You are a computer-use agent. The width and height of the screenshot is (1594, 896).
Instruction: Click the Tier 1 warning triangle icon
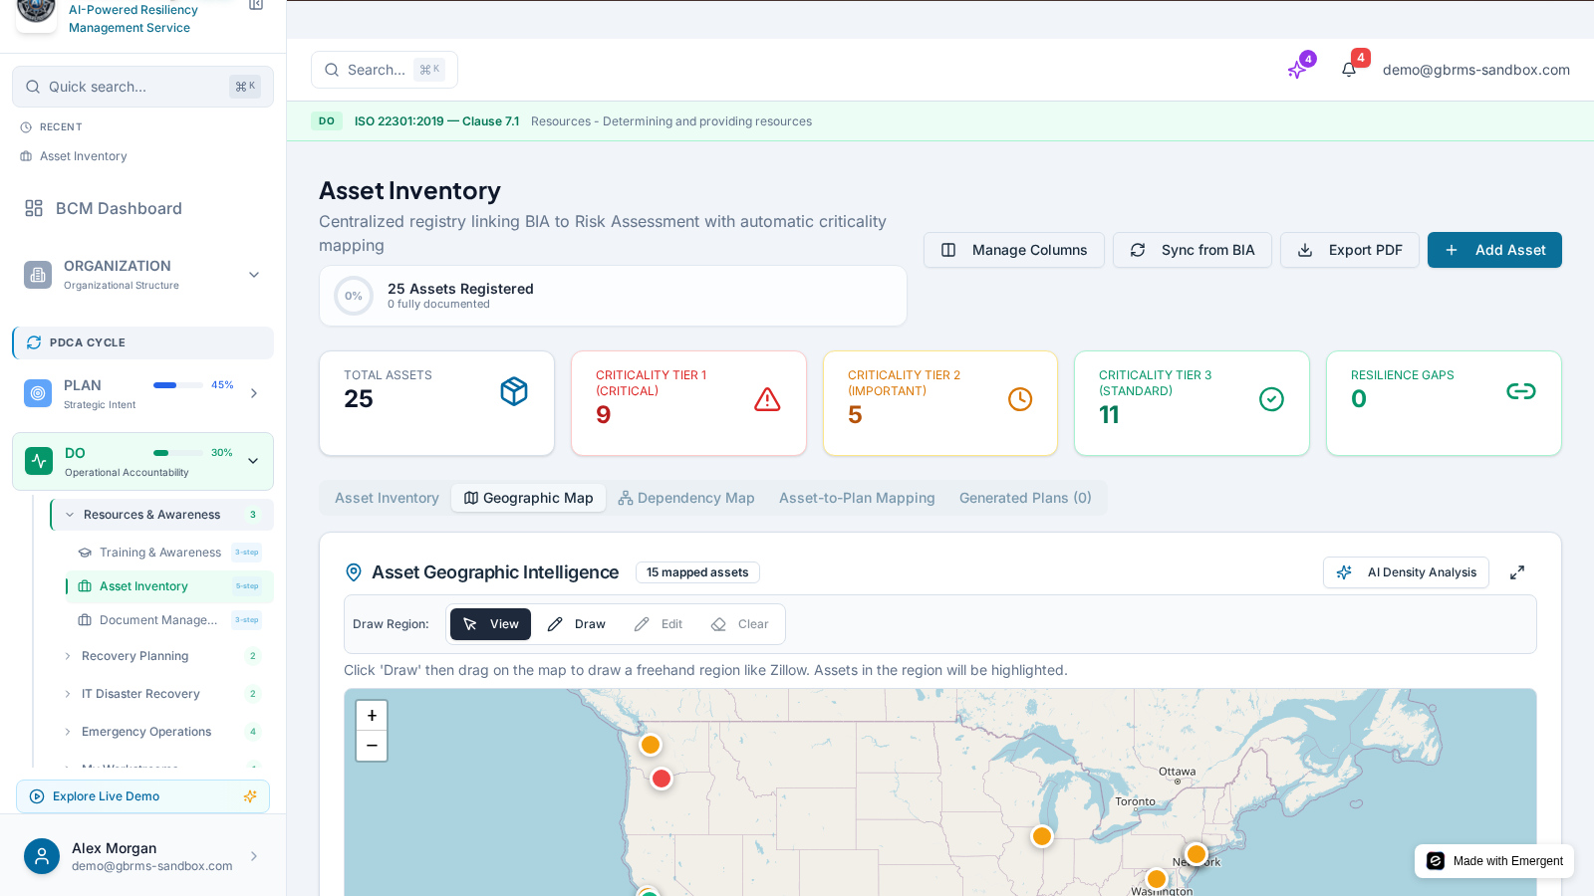[767, 399]
